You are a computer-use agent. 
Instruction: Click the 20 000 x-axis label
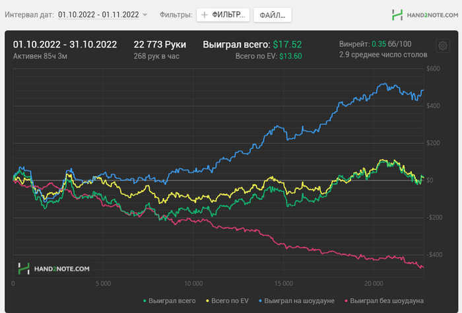click(374, 283)
